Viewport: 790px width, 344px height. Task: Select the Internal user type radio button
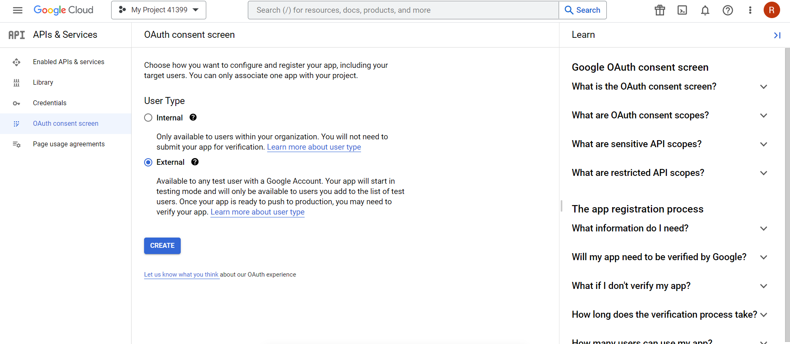pos(148,118)
